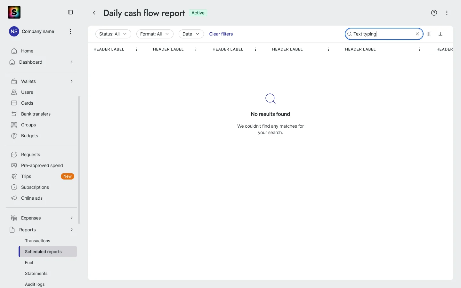Collapse the sidebar panel icon
This screenshot has width=461, height=288.
(70, 12)
